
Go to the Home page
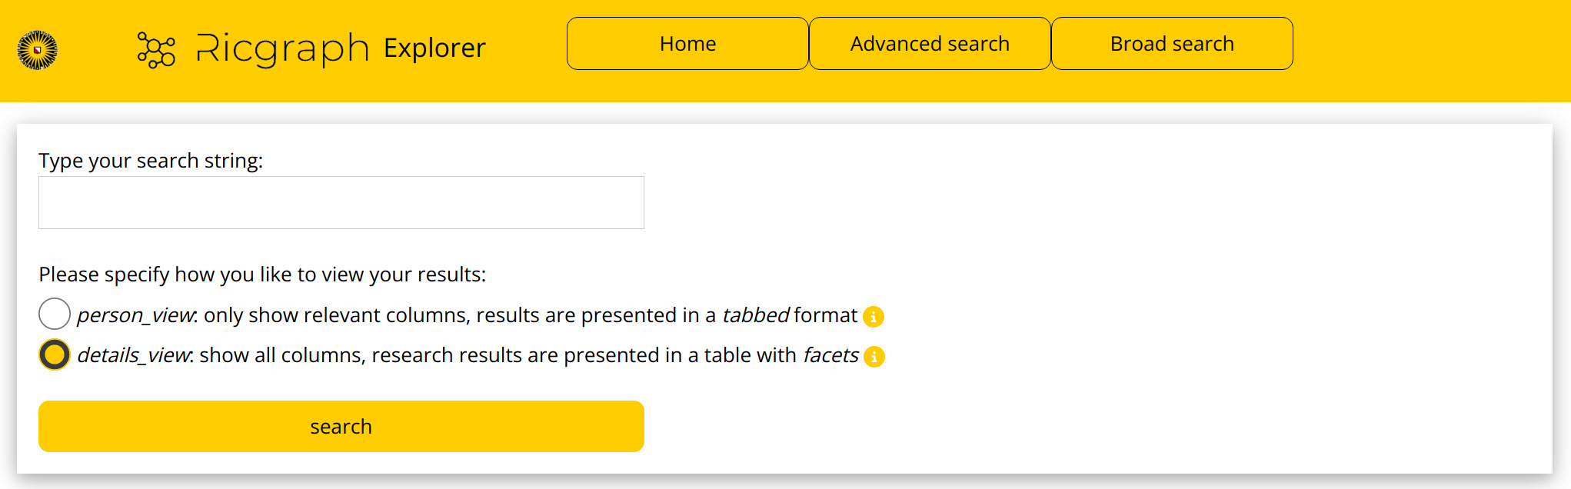coord(687,44)
